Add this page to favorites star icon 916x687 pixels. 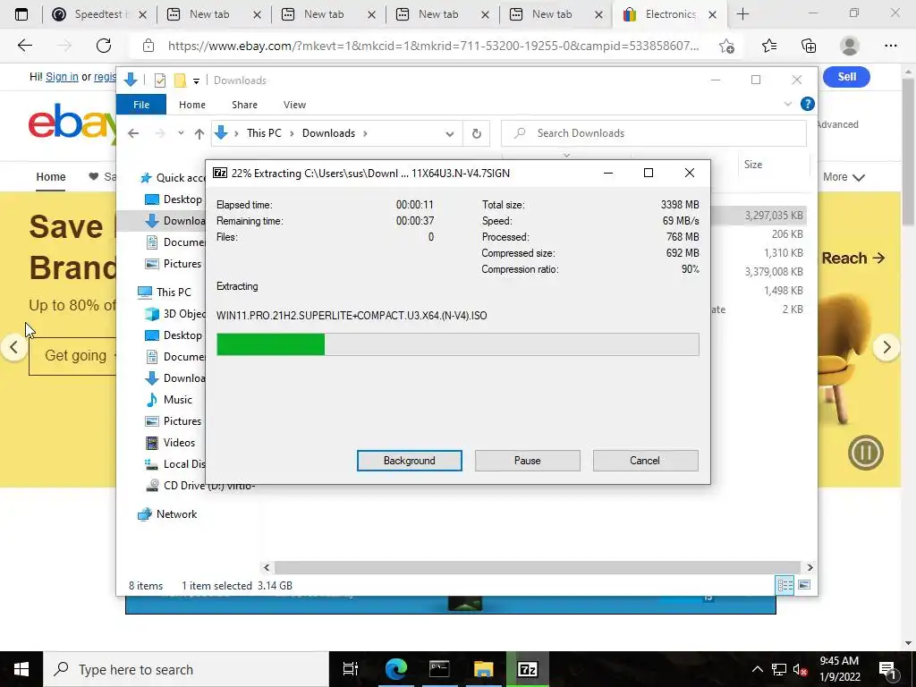[726, 46]
